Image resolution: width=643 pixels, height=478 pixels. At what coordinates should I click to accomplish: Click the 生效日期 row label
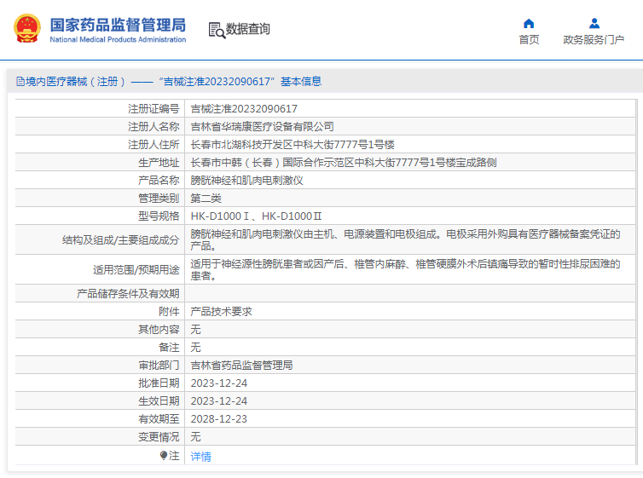(159, 401)
